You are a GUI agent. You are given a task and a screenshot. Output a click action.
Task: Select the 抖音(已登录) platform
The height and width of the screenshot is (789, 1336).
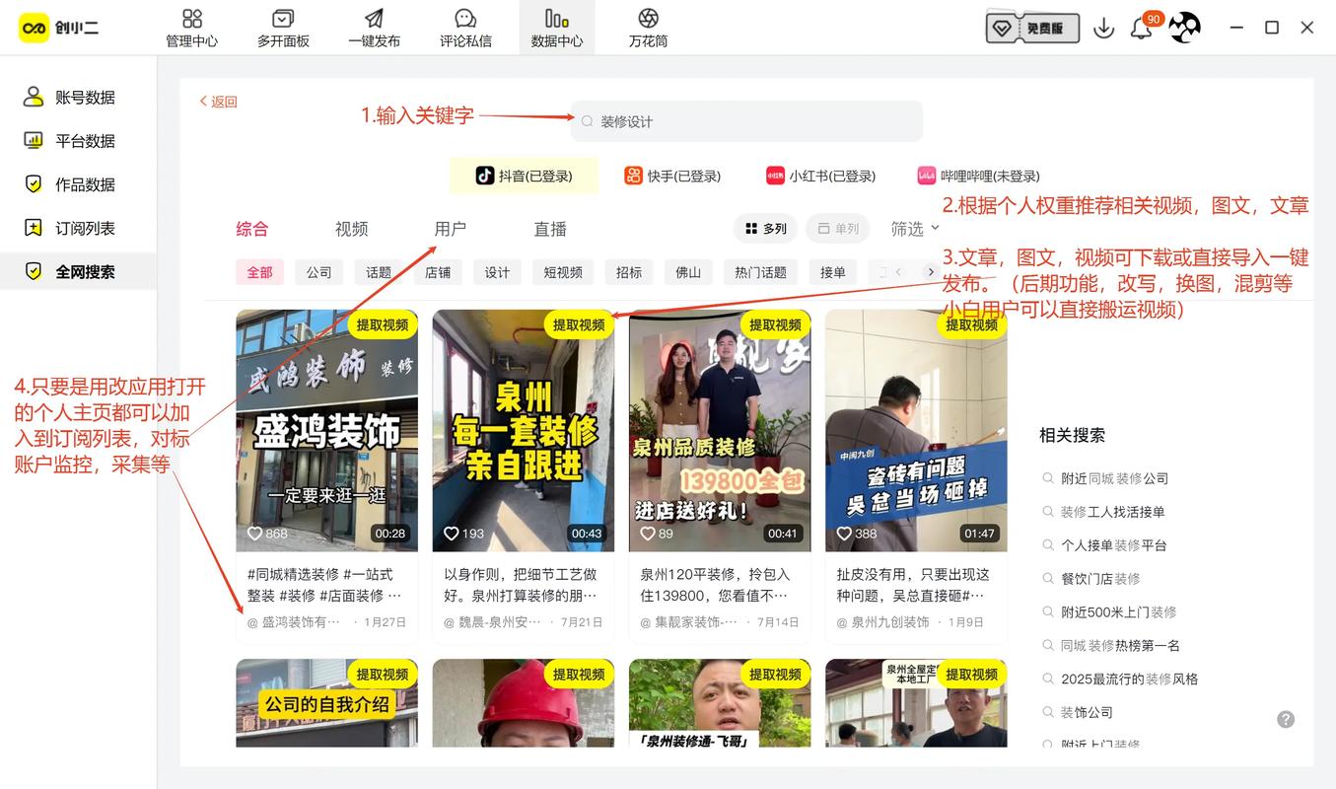click(524, 176)
